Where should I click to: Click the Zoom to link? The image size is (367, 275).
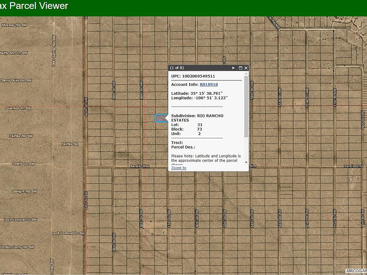(x=179, y=168)
